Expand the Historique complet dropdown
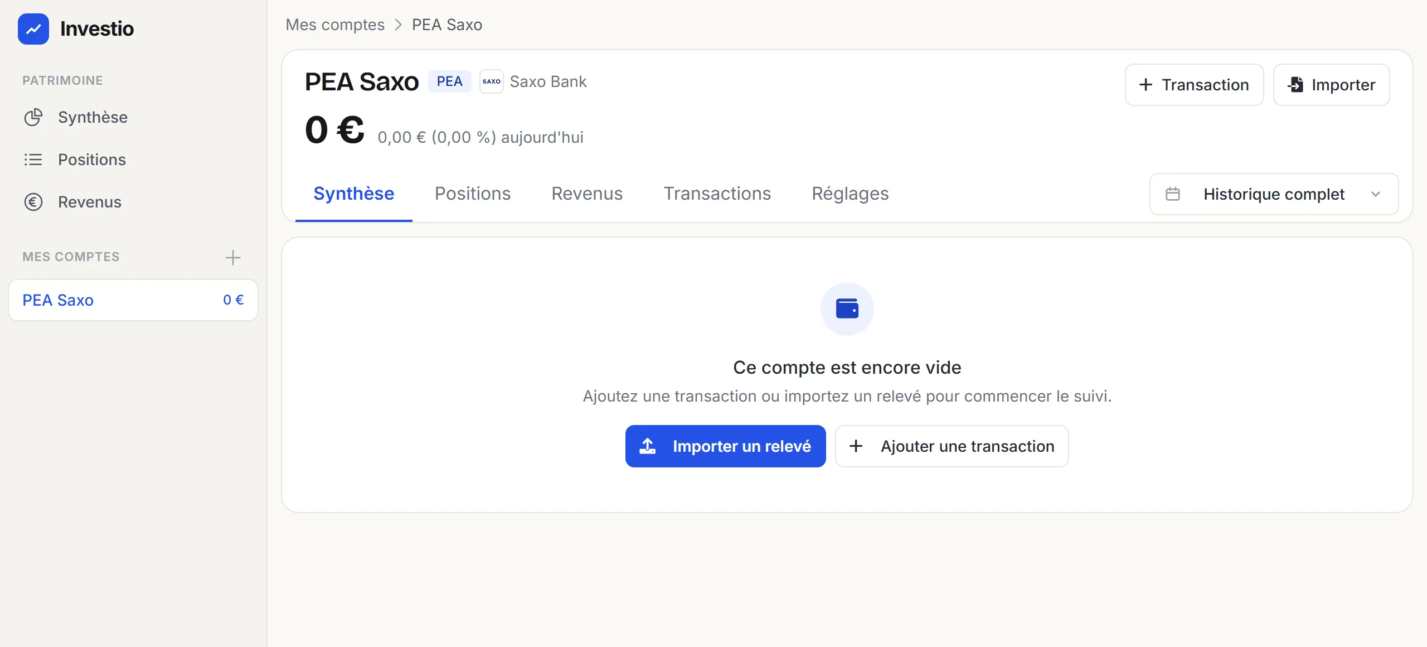 point(1274,194)
